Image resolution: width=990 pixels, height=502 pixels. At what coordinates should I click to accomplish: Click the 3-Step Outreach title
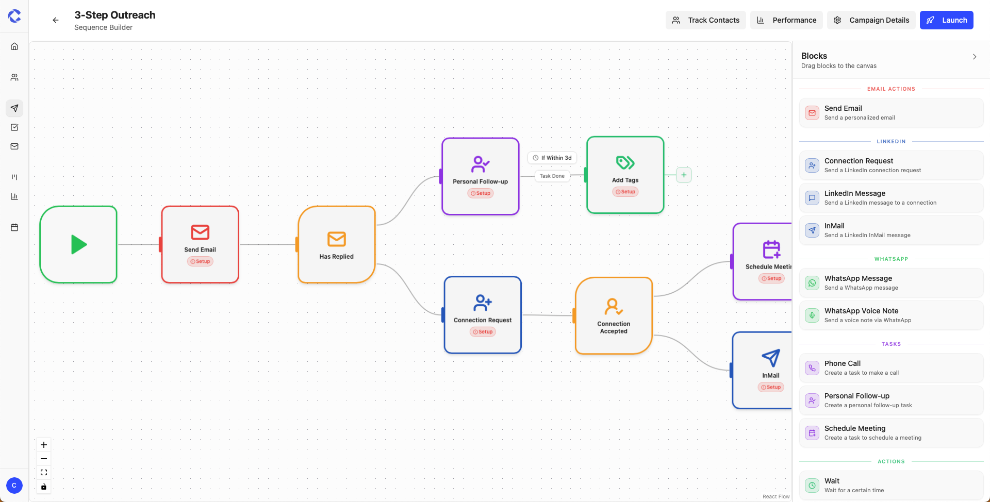115,15
